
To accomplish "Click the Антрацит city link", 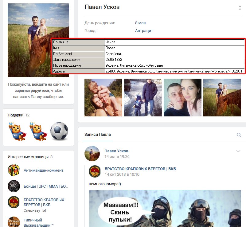I will 144,31.
